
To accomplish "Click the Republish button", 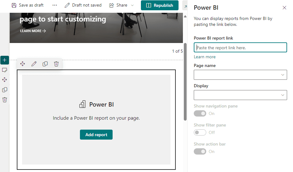I will [x=160, y=5].
